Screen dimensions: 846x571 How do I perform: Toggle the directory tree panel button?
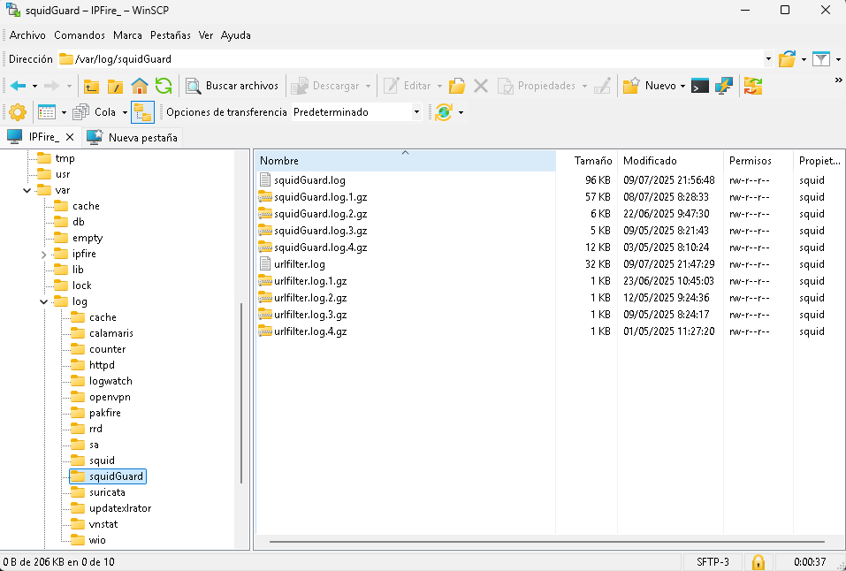pyautogui.click(x=142, y=112)
